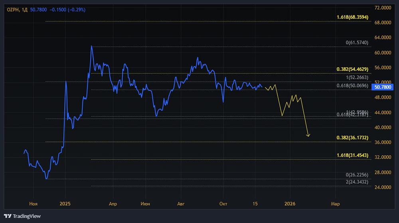Click the 72.0000 price axis label
The image size is (399, 223).
click(x=383, y=8)
